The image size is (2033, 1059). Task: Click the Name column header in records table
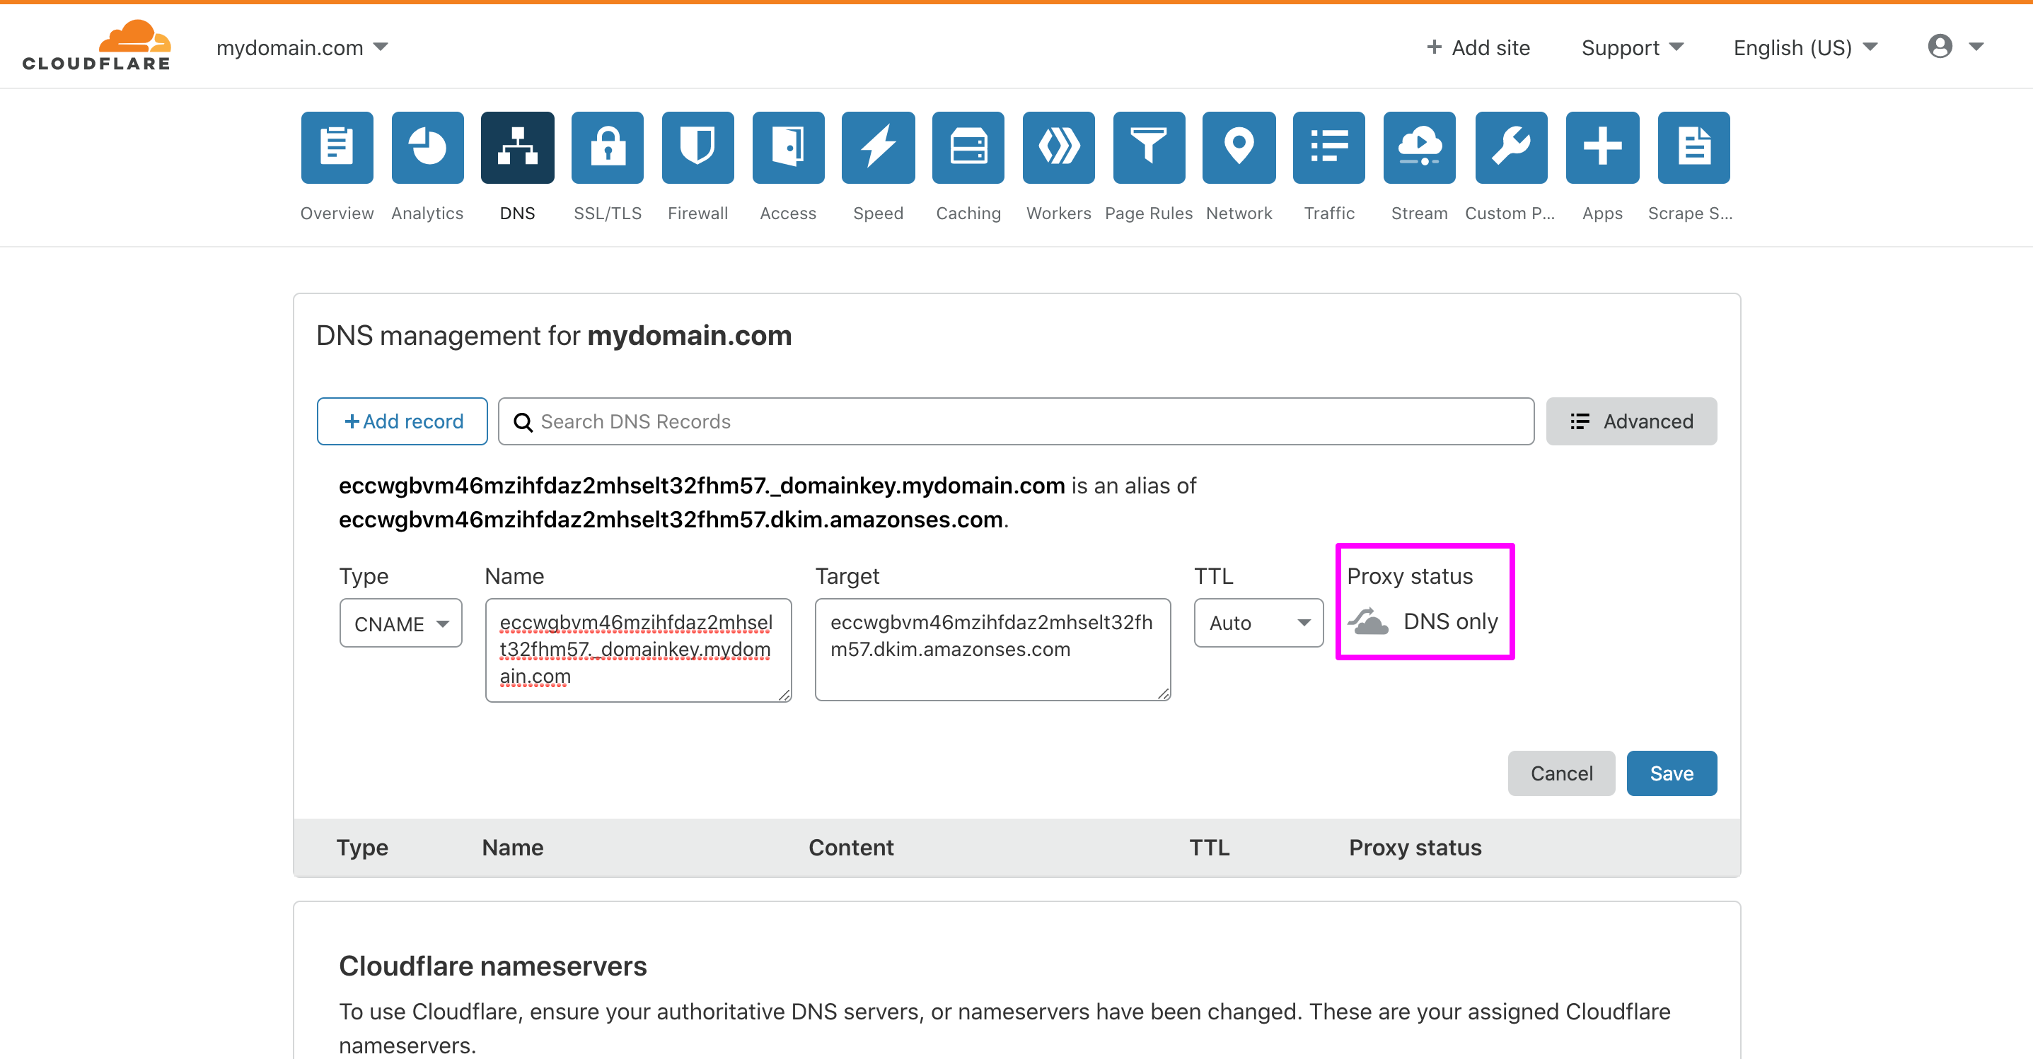(513, 848)
